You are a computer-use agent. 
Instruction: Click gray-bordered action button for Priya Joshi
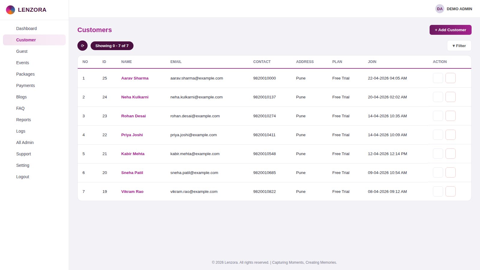[438, 135]
